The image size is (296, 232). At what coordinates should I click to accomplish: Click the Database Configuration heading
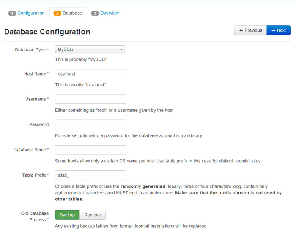click(47, 32)
